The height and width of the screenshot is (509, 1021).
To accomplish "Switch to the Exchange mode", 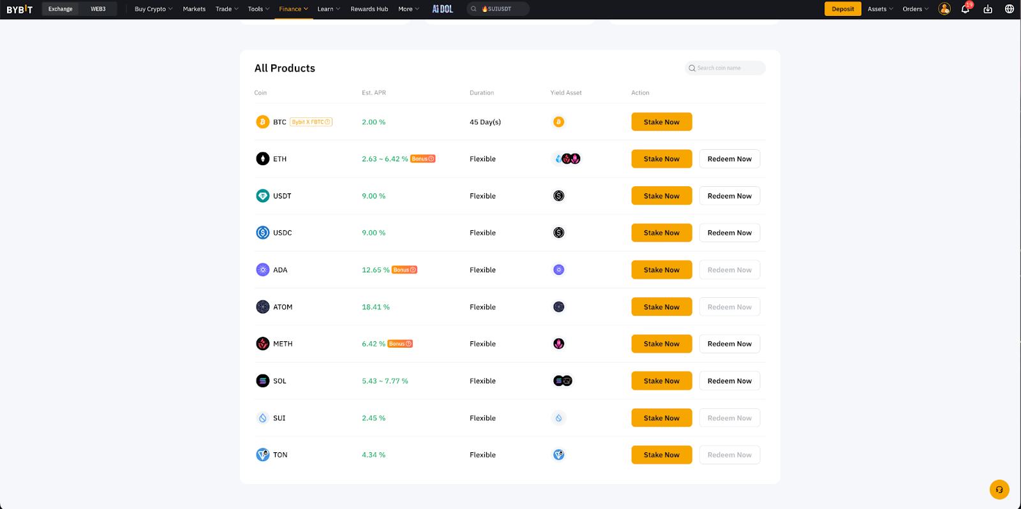I will click(61, 9).
